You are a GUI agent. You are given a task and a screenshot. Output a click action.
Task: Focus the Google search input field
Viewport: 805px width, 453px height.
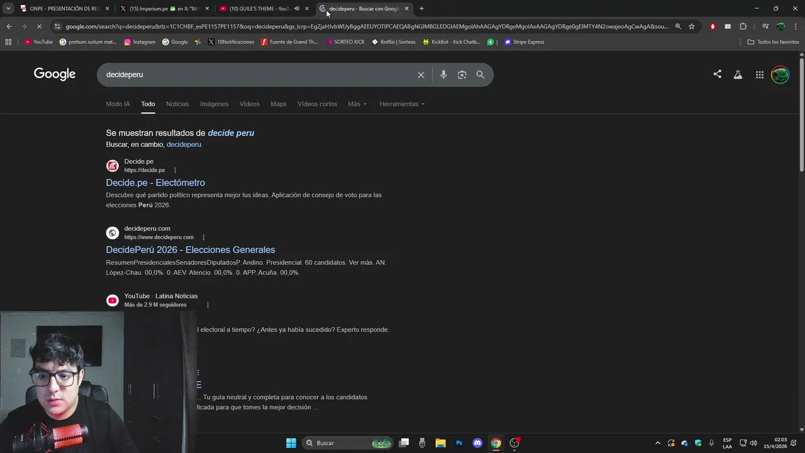[258, 75]
